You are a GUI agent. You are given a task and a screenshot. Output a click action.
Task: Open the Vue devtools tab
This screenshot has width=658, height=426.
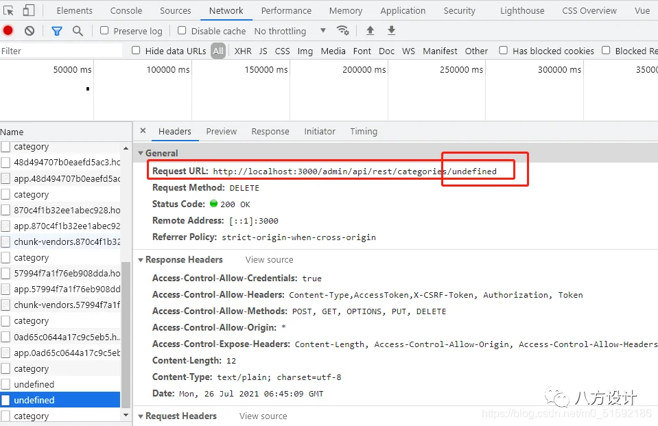pyautogui.click(x=642, y=10)
